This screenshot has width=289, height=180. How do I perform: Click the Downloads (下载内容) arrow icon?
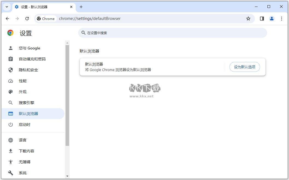coord(10,151)
